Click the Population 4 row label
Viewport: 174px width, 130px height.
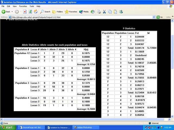[22, 98]
